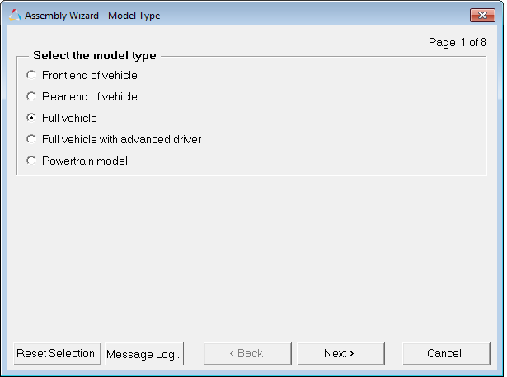Click the Assembly Wizard title bar icon
Viewport: 507px width, 377px height.
[14, 16]
